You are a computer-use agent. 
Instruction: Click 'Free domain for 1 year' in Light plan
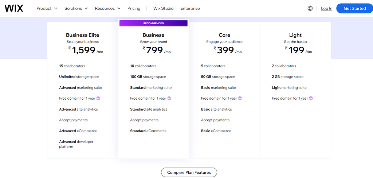[290, 99]
